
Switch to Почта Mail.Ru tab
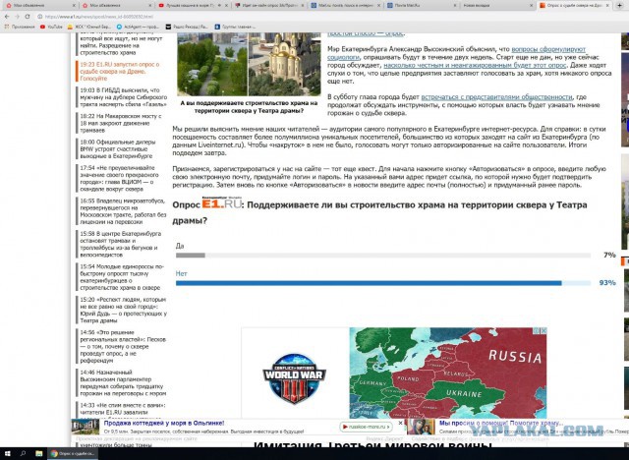coord(422,6)
